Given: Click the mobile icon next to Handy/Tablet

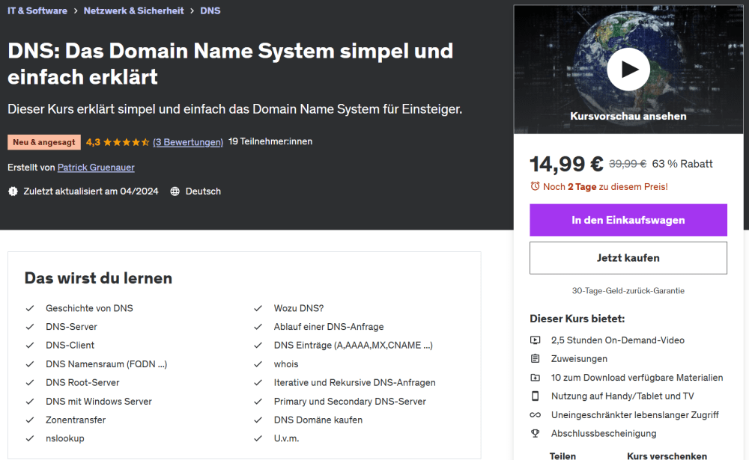Looking at the screenshot, I should pos(535,396).
